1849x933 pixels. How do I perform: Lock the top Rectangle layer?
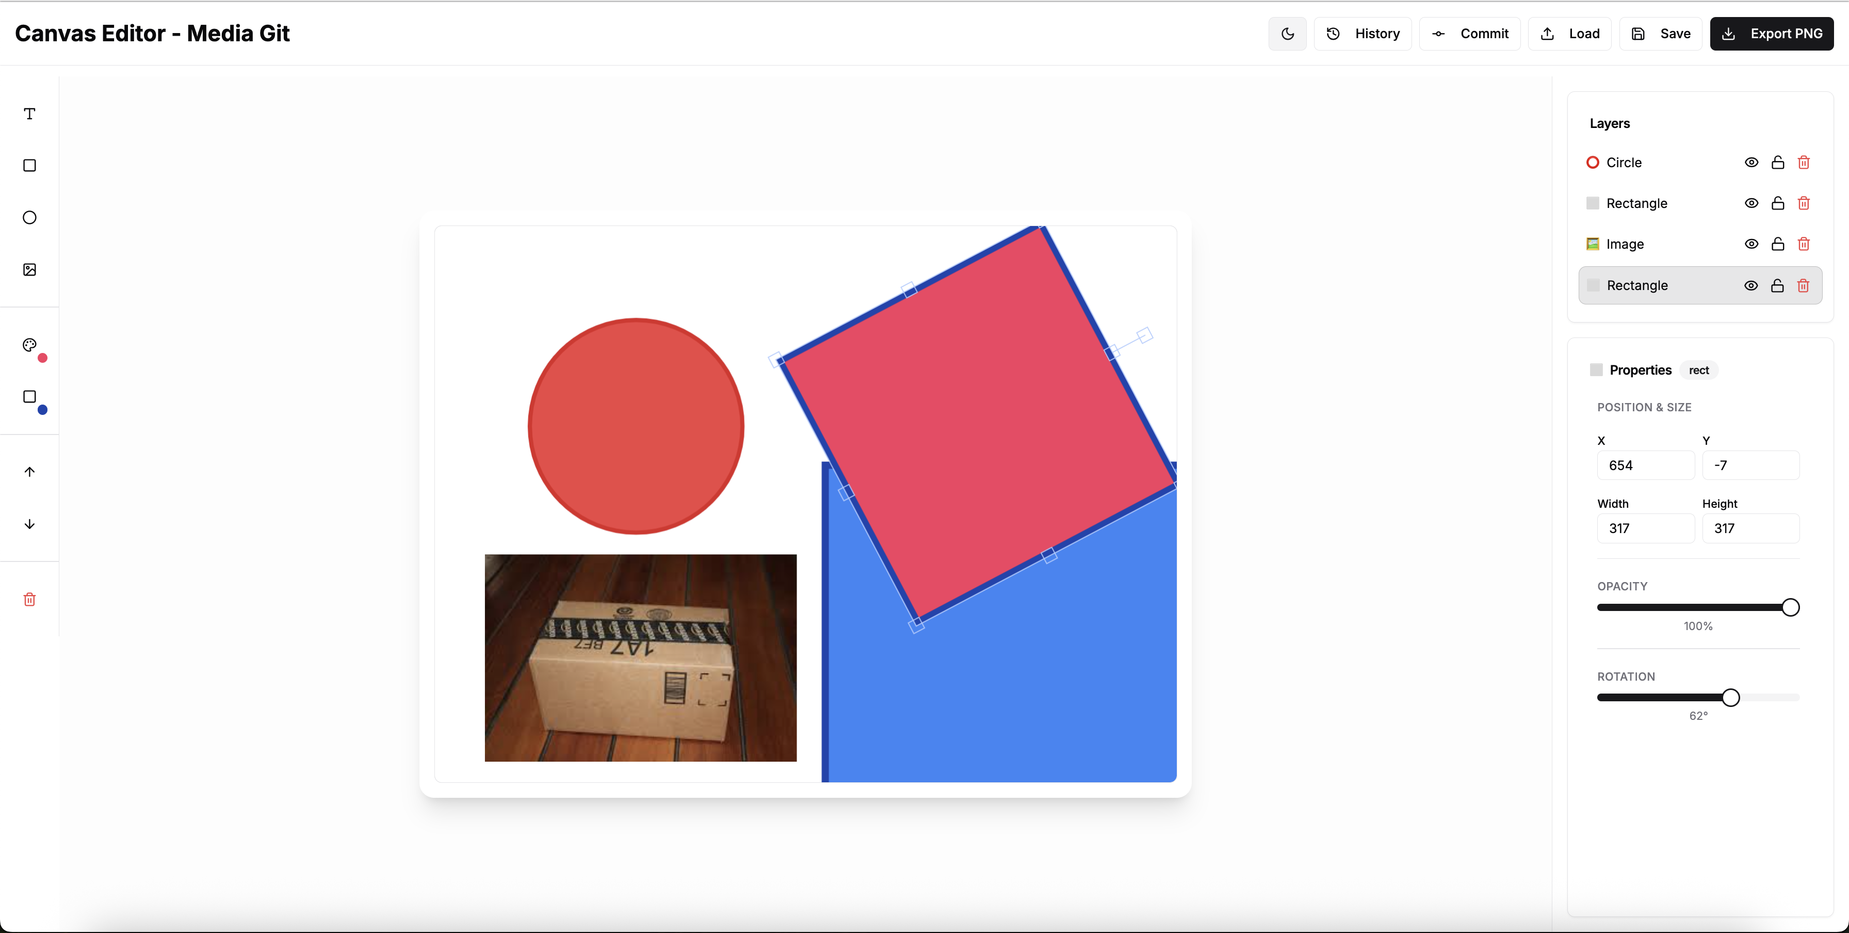1777,203
